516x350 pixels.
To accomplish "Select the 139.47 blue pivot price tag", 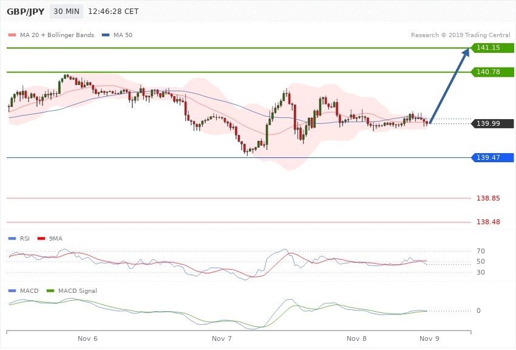I will 493,157.
